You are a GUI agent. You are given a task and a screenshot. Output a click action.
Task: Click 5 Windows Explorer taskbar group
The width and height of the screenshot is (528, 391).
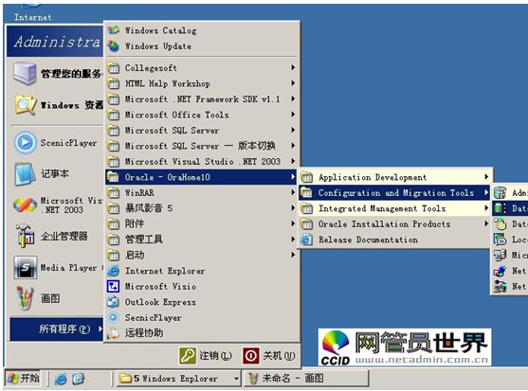178,379
